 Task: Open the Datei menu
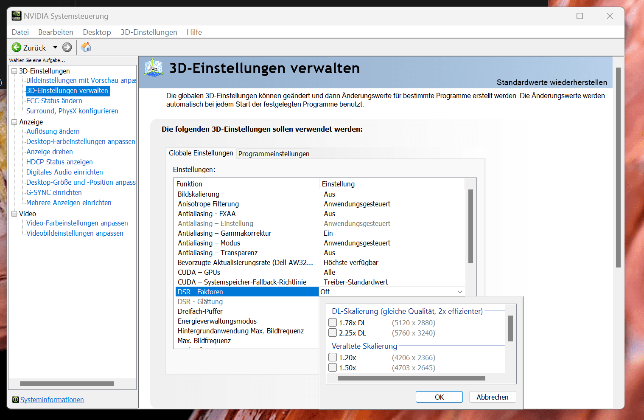[20, 32]
